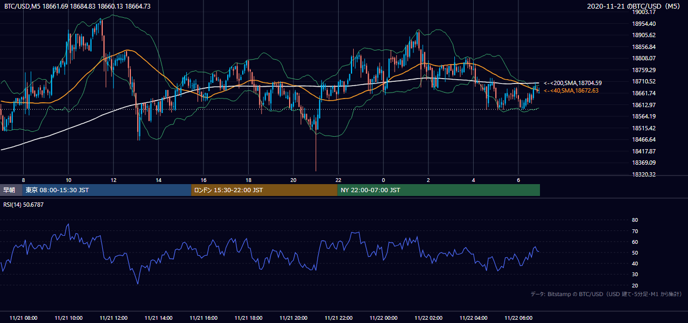Click bottom time label 11/22 02:00

[x=428, y=318]
